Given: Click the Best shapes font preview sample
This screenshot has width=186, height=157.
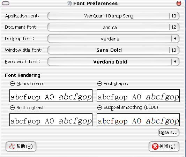Looking at the screenshot, I should pyautogui.click(x=138, y=96).
